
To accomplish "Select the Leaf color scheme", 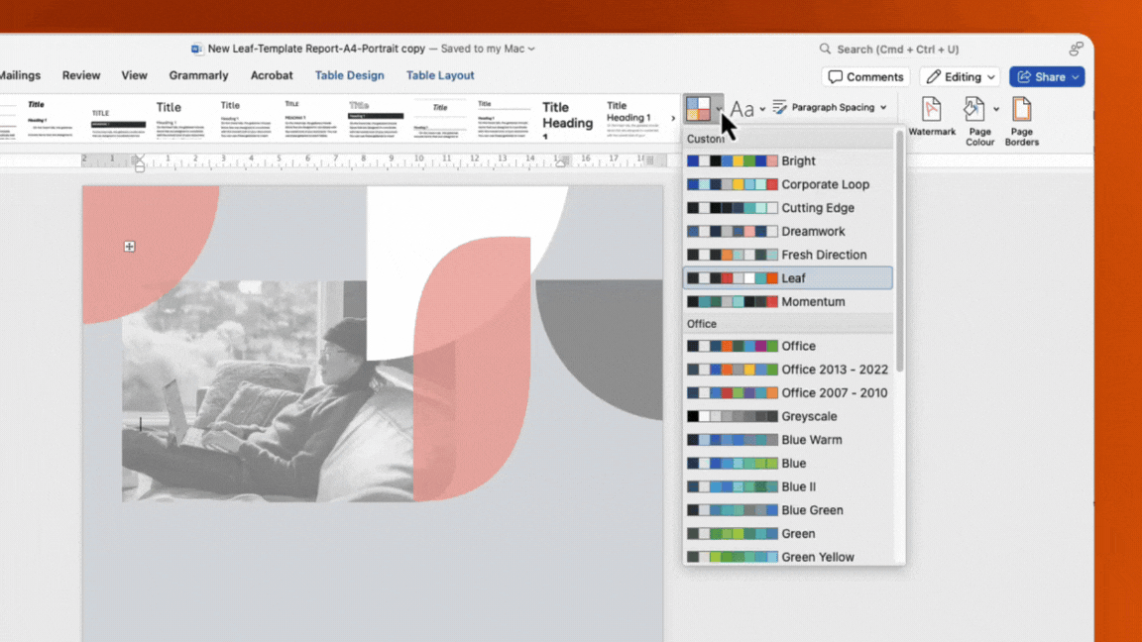I will (x=788, y=277).
